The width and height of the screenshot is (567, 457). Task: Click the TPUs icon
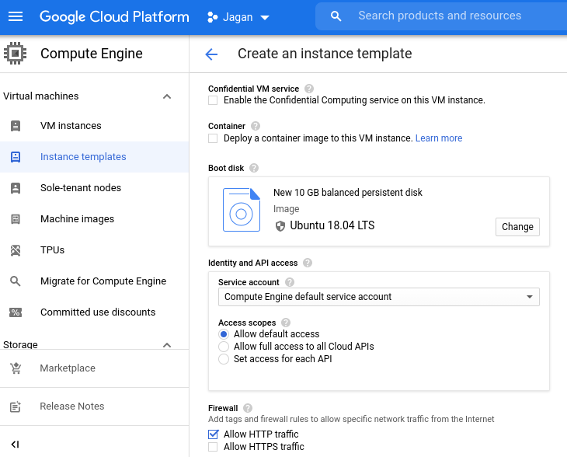[16, 250]
